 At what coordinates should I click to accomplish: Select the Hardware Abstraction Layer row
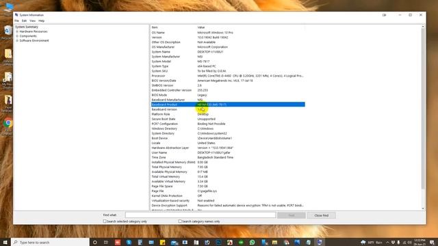click(228, 148)
